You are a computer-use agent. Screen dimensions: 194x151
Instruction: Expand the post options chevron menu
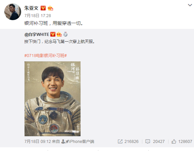tap(190, 5)
